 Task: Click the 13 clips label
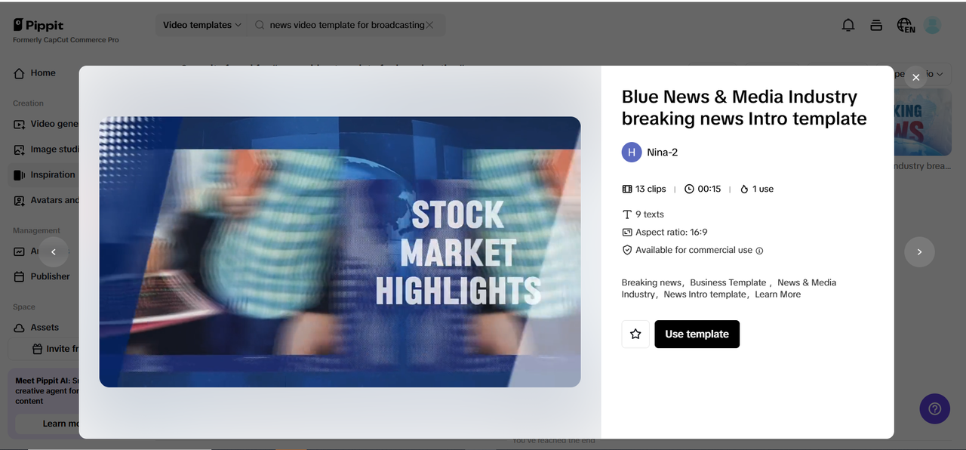pos(644,189)
